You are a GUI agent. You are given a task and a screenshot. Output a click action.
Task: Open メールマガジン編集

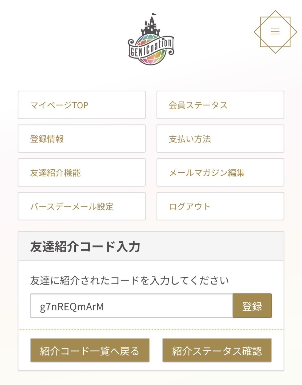[x=220, y=173]
